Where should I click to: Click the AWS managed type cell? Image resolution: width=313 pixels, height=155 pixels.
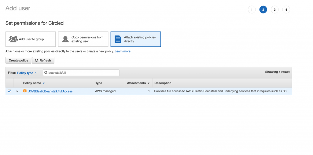tap(105, 91)
